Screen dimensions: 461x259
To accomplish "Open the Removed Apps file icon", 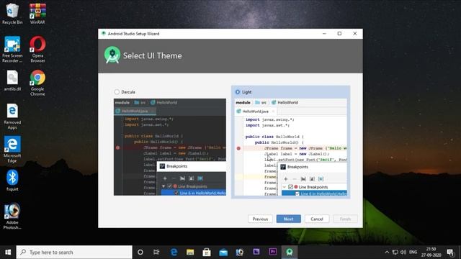I will pyautogui.click(x=12, y=117).
